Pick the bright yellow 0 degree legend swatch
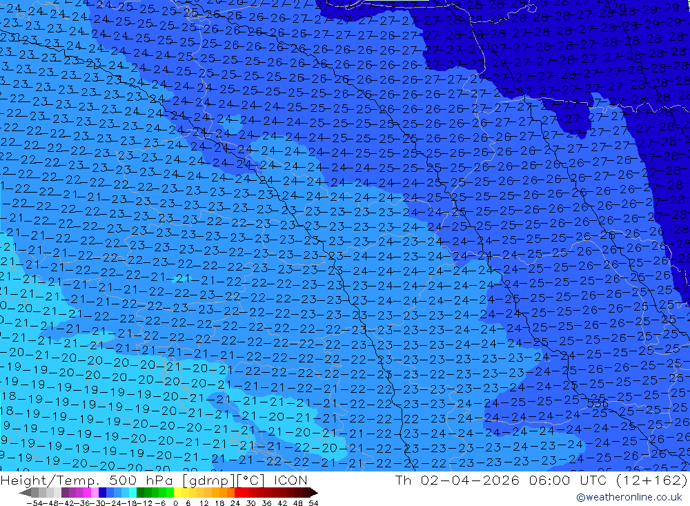 (177, 492)
